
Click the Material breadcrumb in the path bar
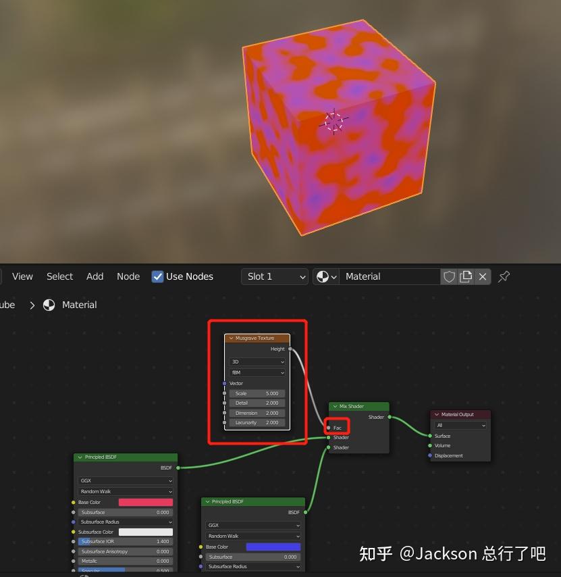click(79, 305)
